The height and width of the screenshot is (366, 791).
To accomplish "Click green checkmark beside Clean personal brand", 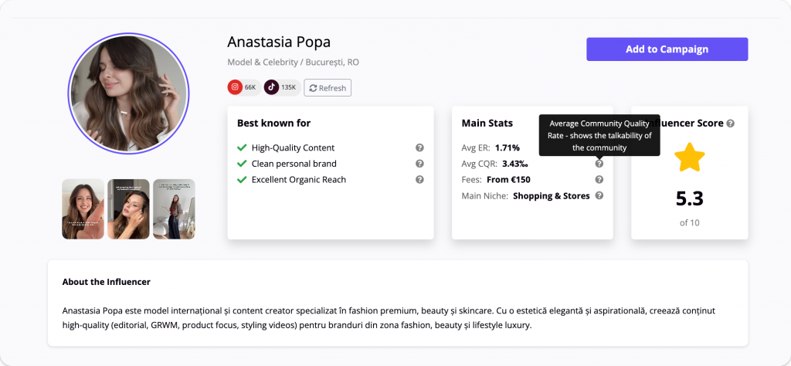I will tap(242, 164).
